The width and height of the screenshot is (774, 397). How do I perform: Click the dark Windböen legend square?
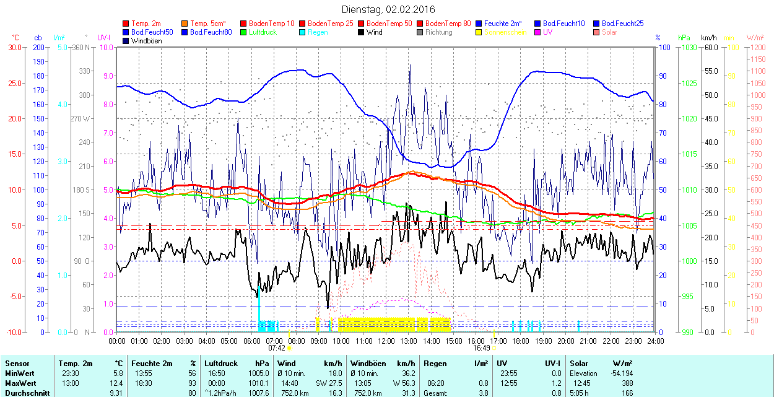click(126, 41)
